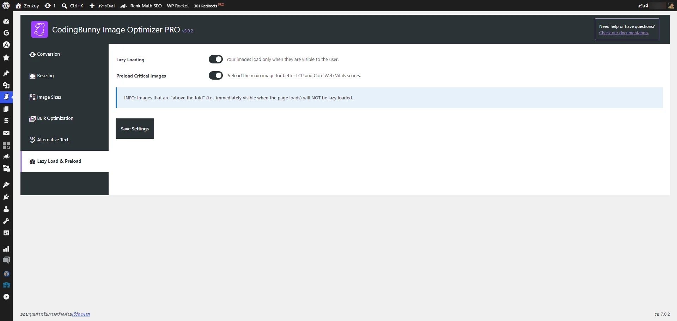Open the Bulk Optimization tab

(x=65, y=118)
